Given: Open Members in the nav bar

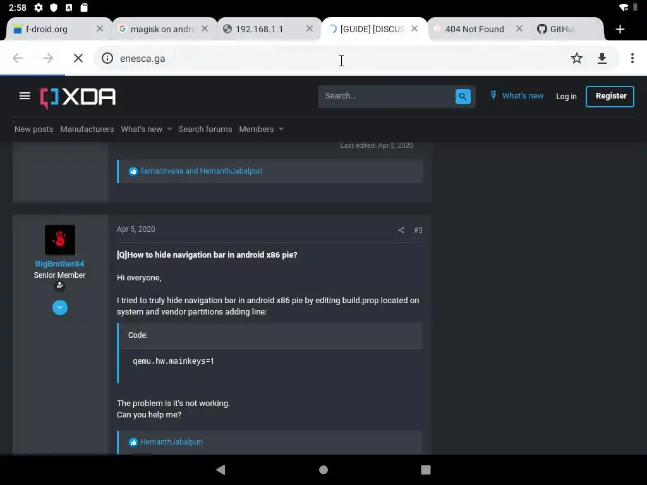Looking at the screenshot, I should (x=257, y=129).
